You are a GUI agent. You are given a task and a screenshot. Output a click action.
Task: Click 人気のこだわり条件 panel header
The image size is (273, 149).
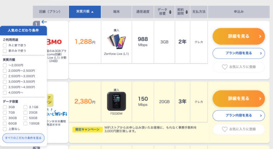pos(23,30)
